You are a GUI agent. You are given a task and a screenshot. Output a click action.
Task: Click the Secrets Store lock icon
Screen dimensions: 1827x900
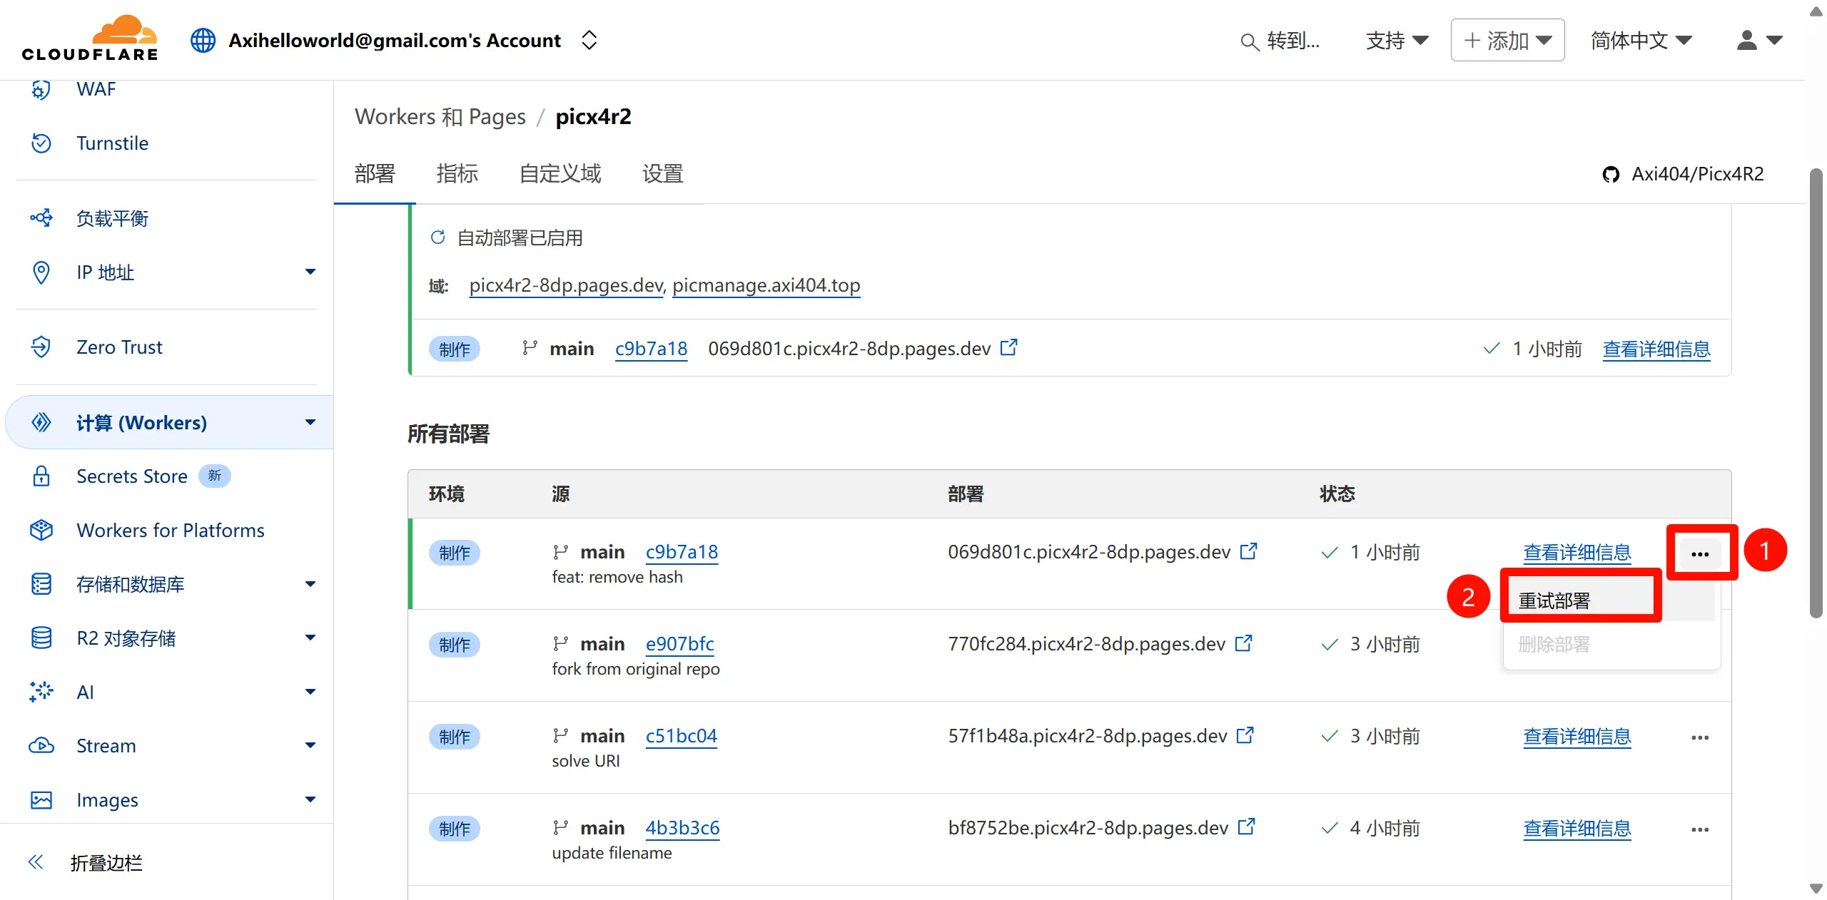(x=41, y=476)
